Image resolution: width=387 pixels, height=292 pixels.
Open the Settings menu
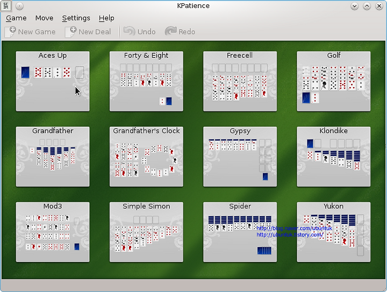click(76, 18)
